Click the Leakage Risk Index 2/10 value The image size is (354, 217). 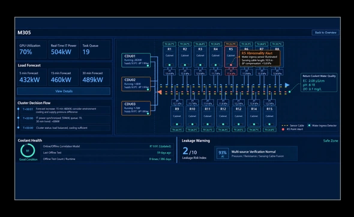[x=190, y=151]
